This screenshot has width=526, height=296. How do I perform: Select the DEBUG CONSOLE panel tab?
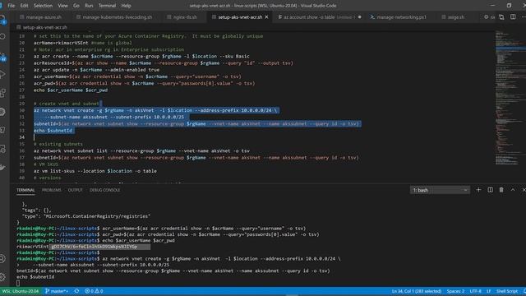tap(104, 190)
